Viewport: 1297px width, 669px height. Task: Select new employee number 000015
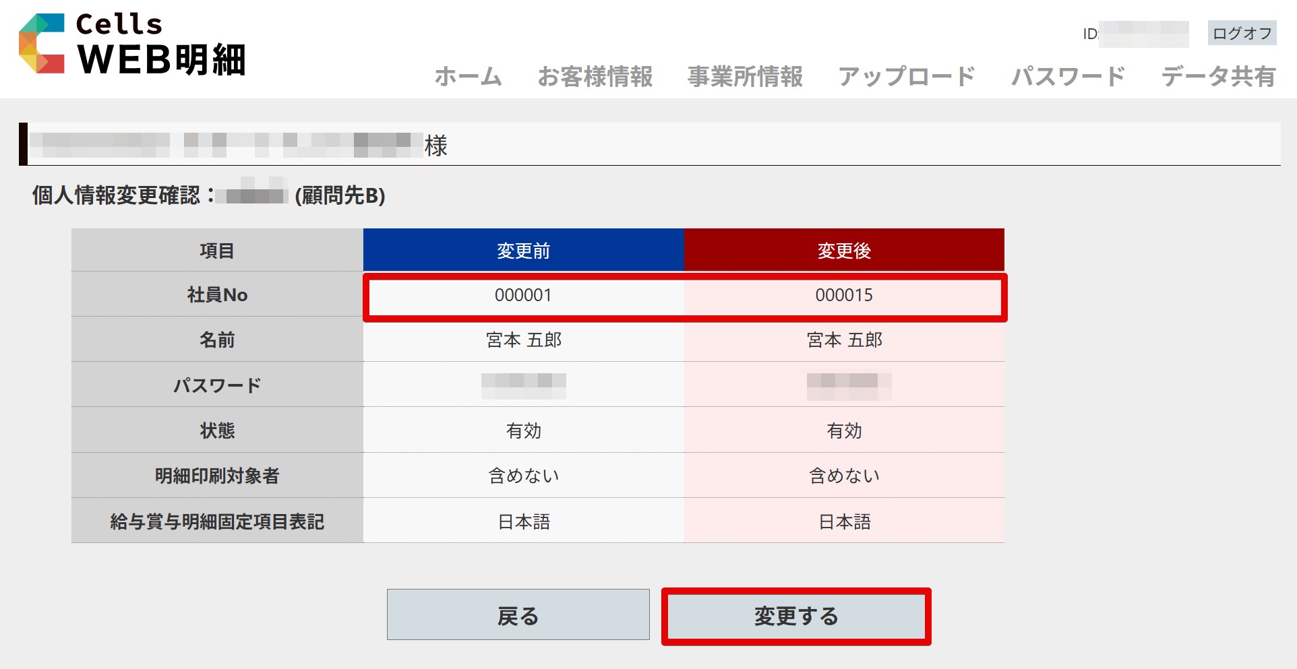[844, 295]
